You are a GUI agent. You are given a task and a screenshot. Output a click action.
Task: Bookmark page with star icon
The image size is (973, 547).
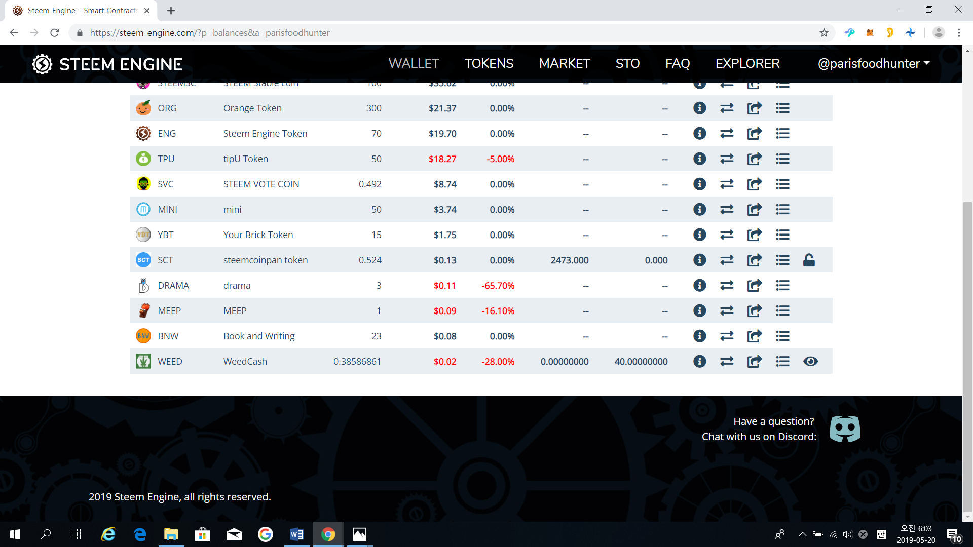[x=824, y=33]
